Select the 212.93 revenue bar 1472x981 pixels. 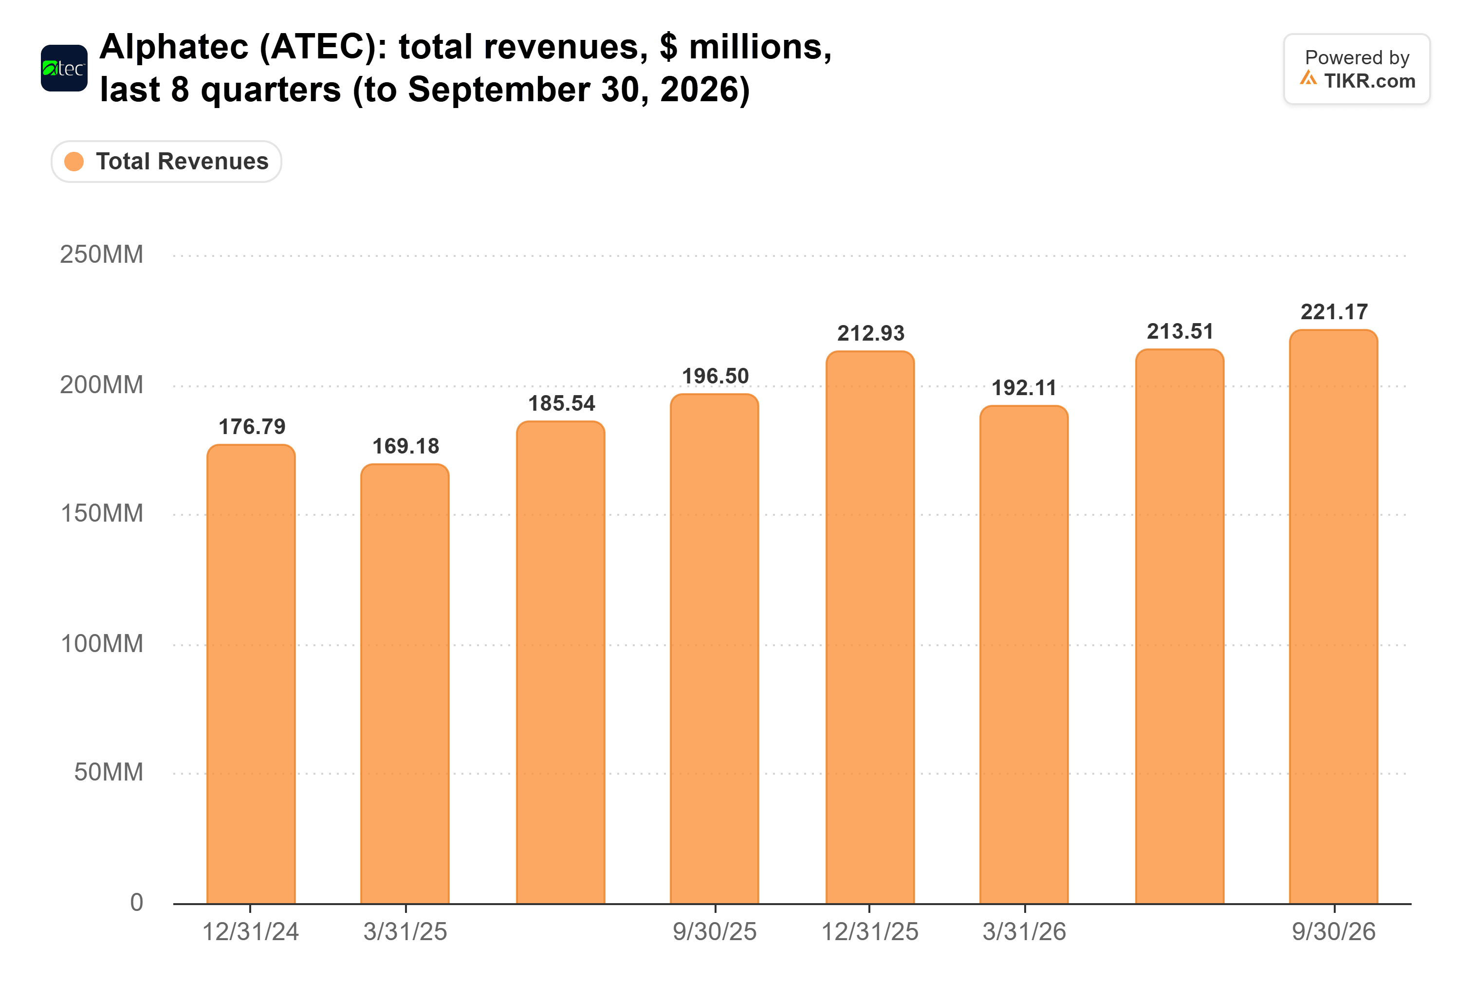pos(870,628)
